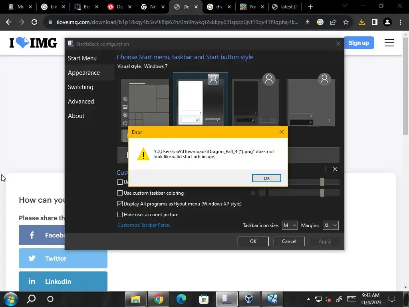Click OK in the Error dialog

pos(266,178)
